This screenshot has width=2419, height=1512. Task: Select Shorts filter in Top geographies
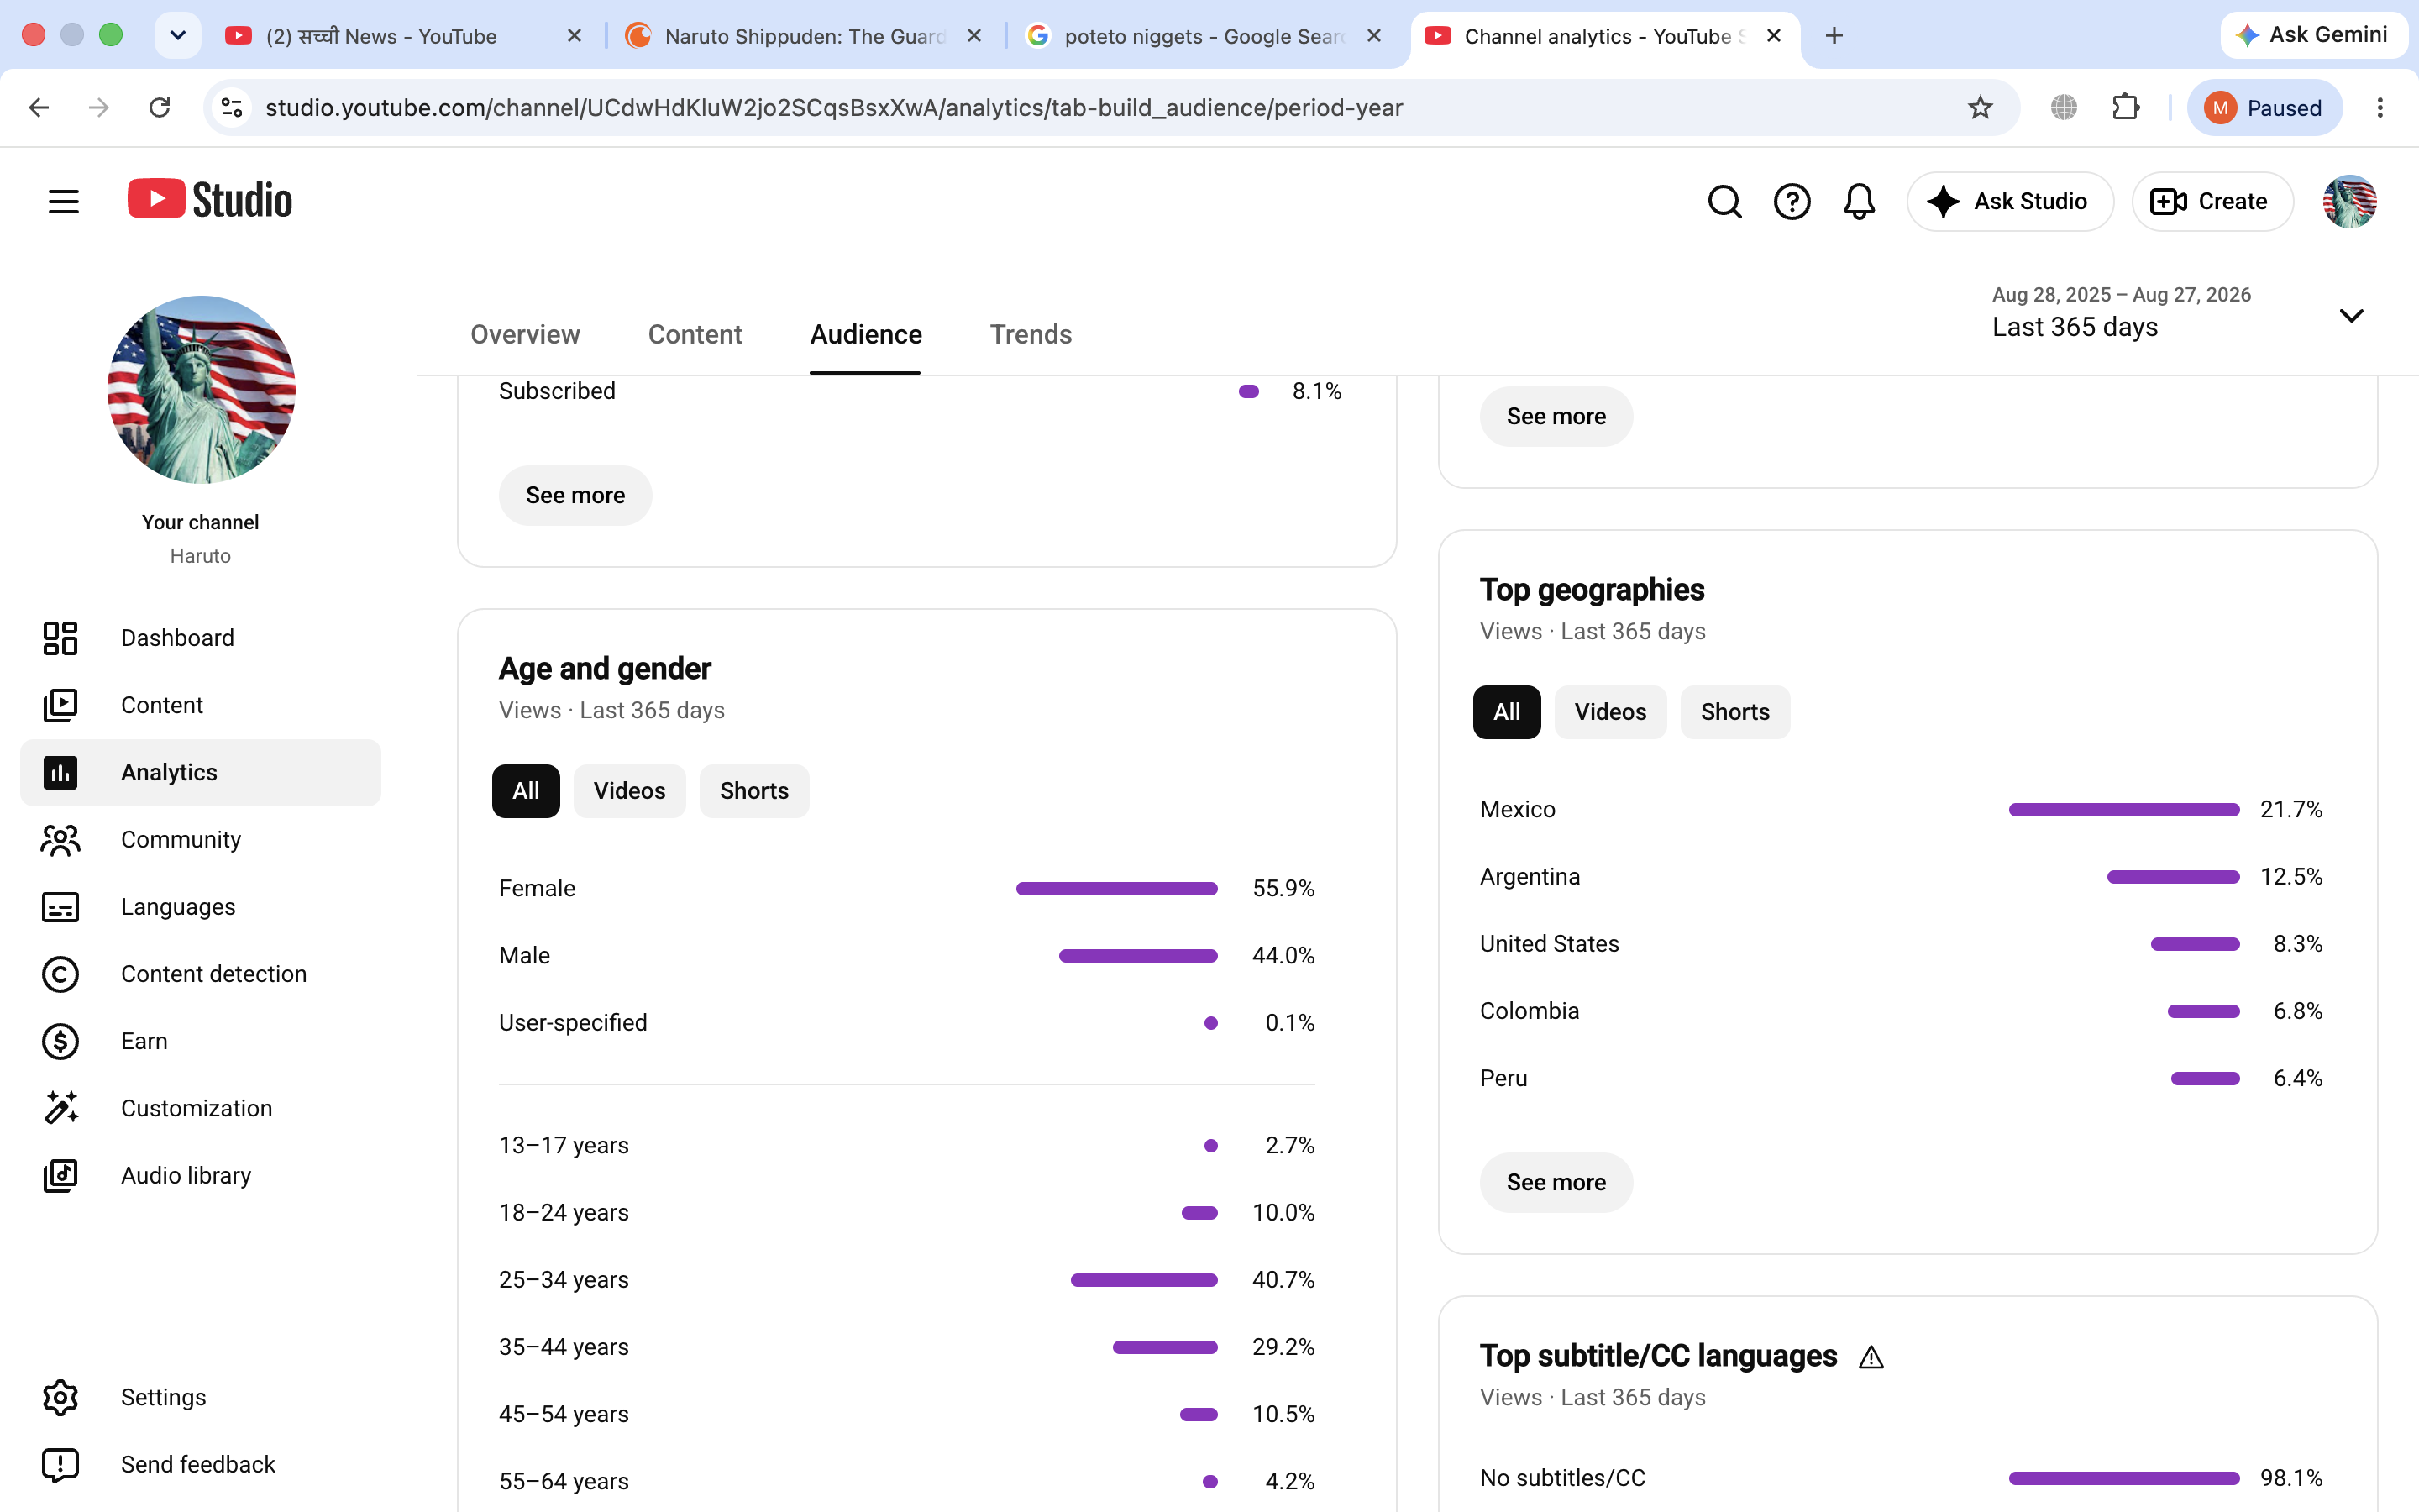click(x=1735, y=712)
